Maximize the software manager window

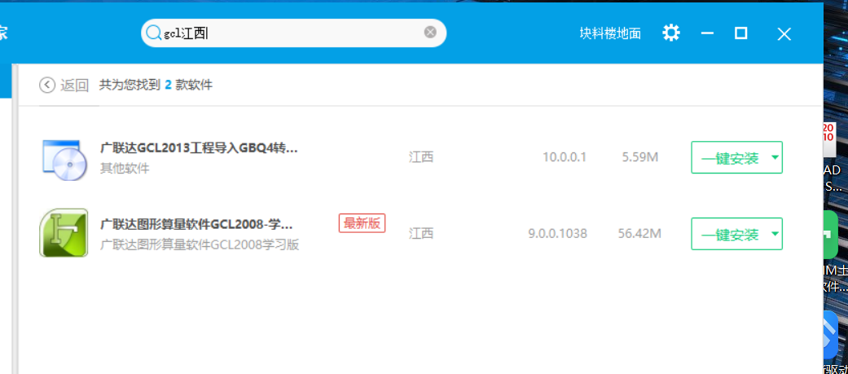click(741, 33)
